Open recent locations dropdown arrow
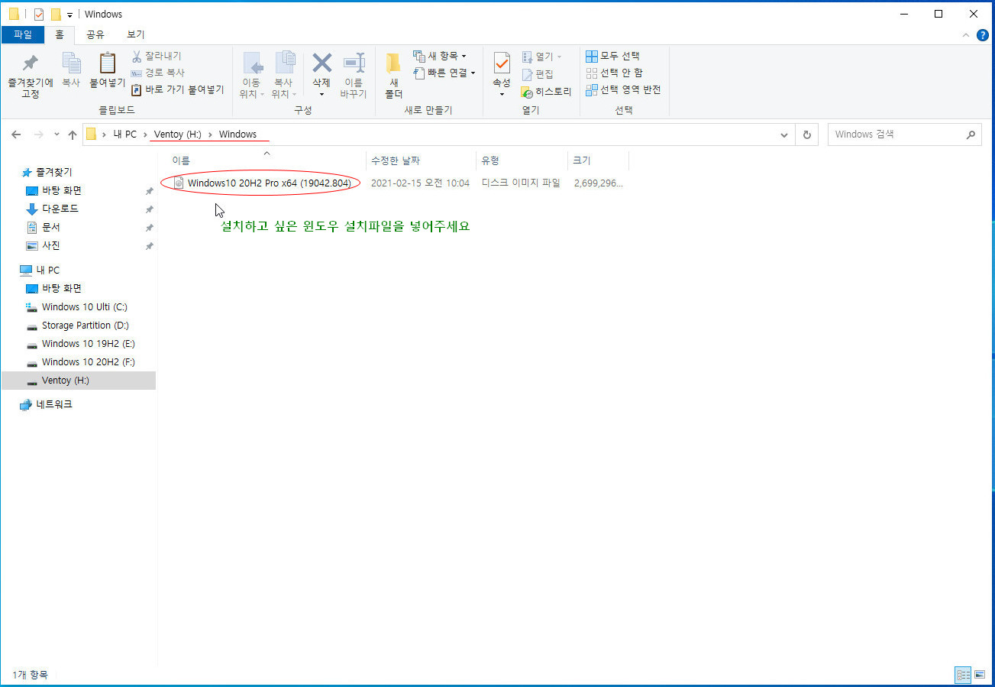 tap(57, 135)
